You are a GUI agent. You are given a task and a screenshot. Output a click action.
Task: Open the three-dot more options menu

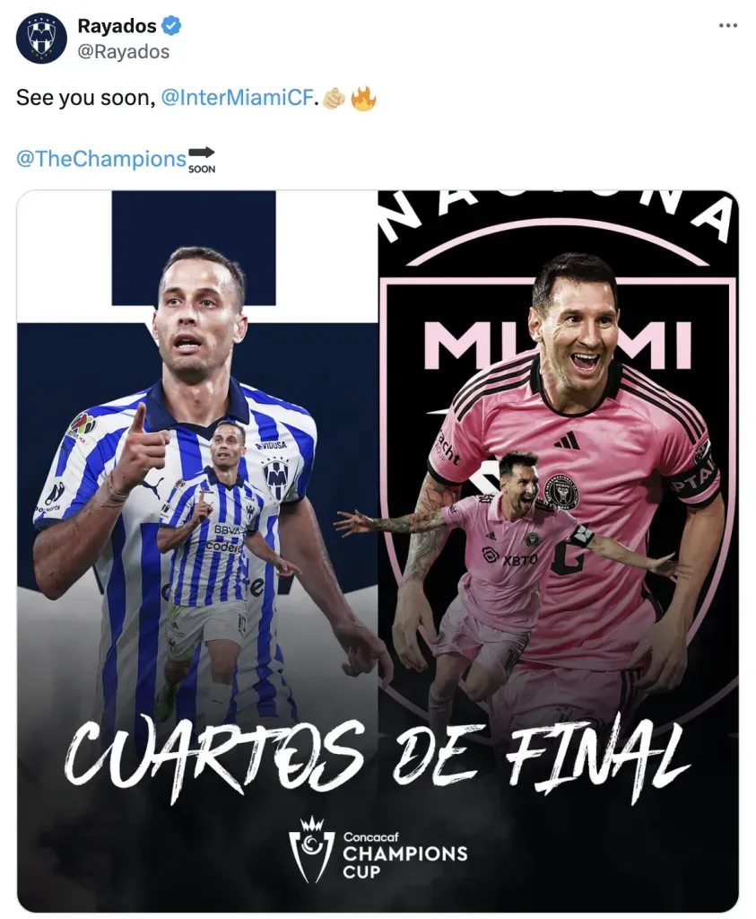point(728,25)
